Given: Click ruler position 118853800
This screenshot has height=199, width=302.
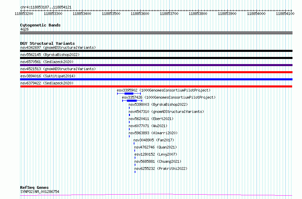Looking at the screenshot, I should (x=198, y=14).
